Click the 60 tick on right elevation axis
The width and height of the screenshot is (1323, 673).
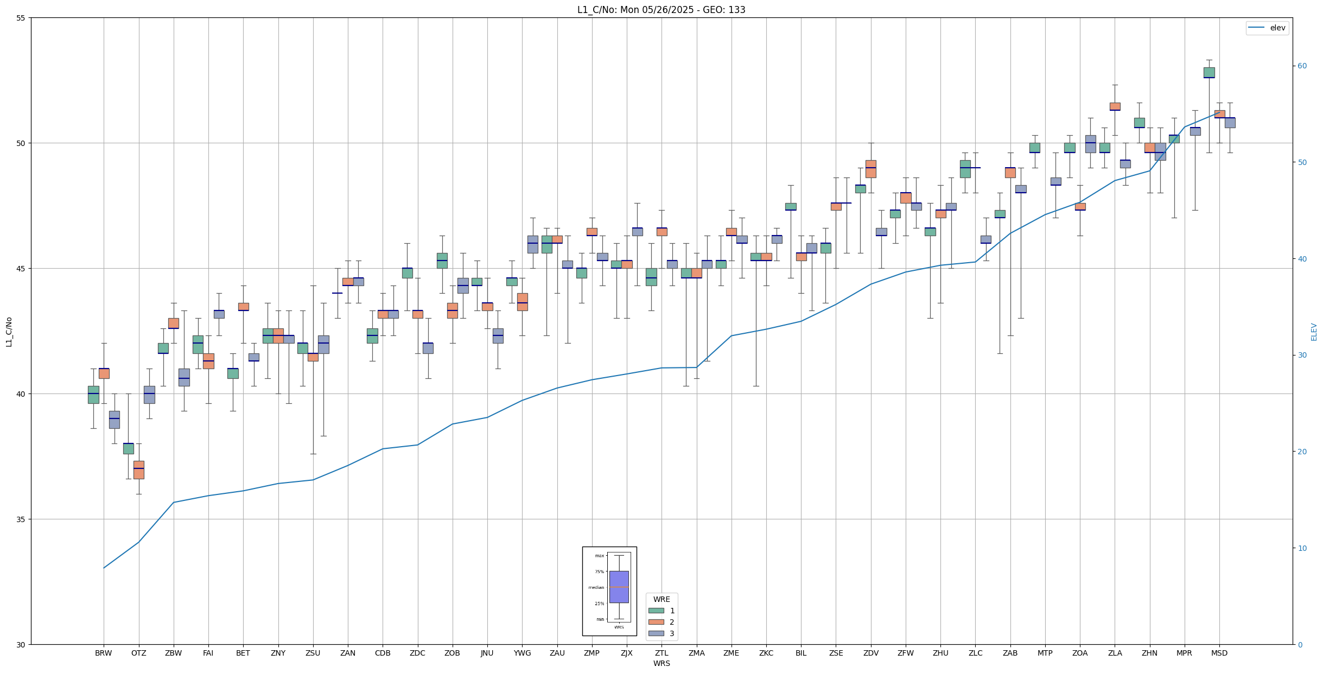(x=1302, y=66)
